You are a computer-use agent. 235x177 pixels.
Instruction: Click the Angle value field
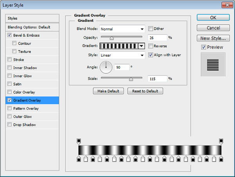[122, 67]
